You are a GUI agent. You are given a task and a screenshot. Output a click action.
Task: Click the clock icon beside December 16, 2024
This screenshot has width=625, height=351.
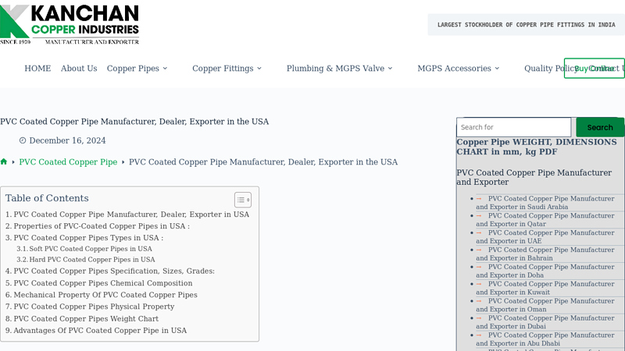pos(23,140)
